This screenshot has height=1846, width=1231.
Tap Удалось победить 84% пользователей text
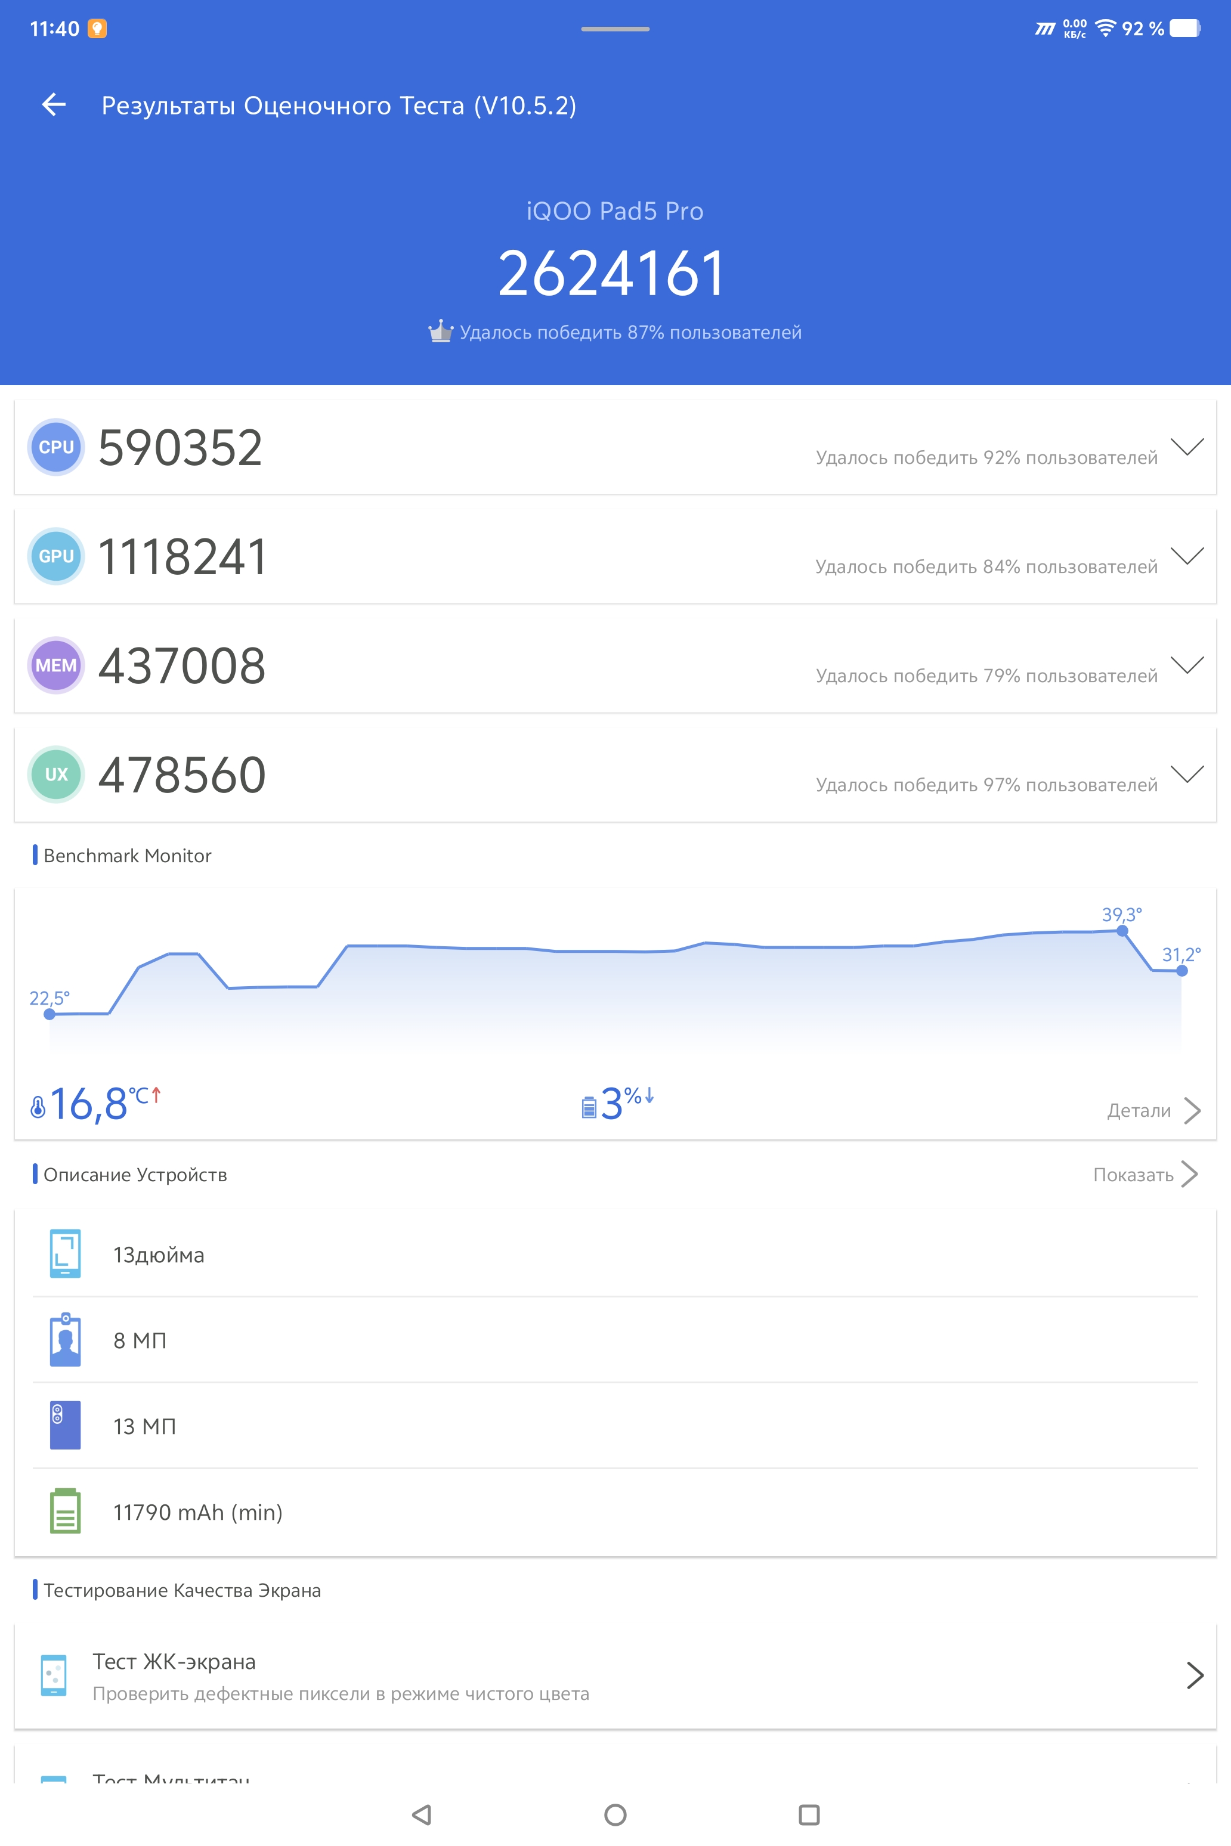coord(987,566)
